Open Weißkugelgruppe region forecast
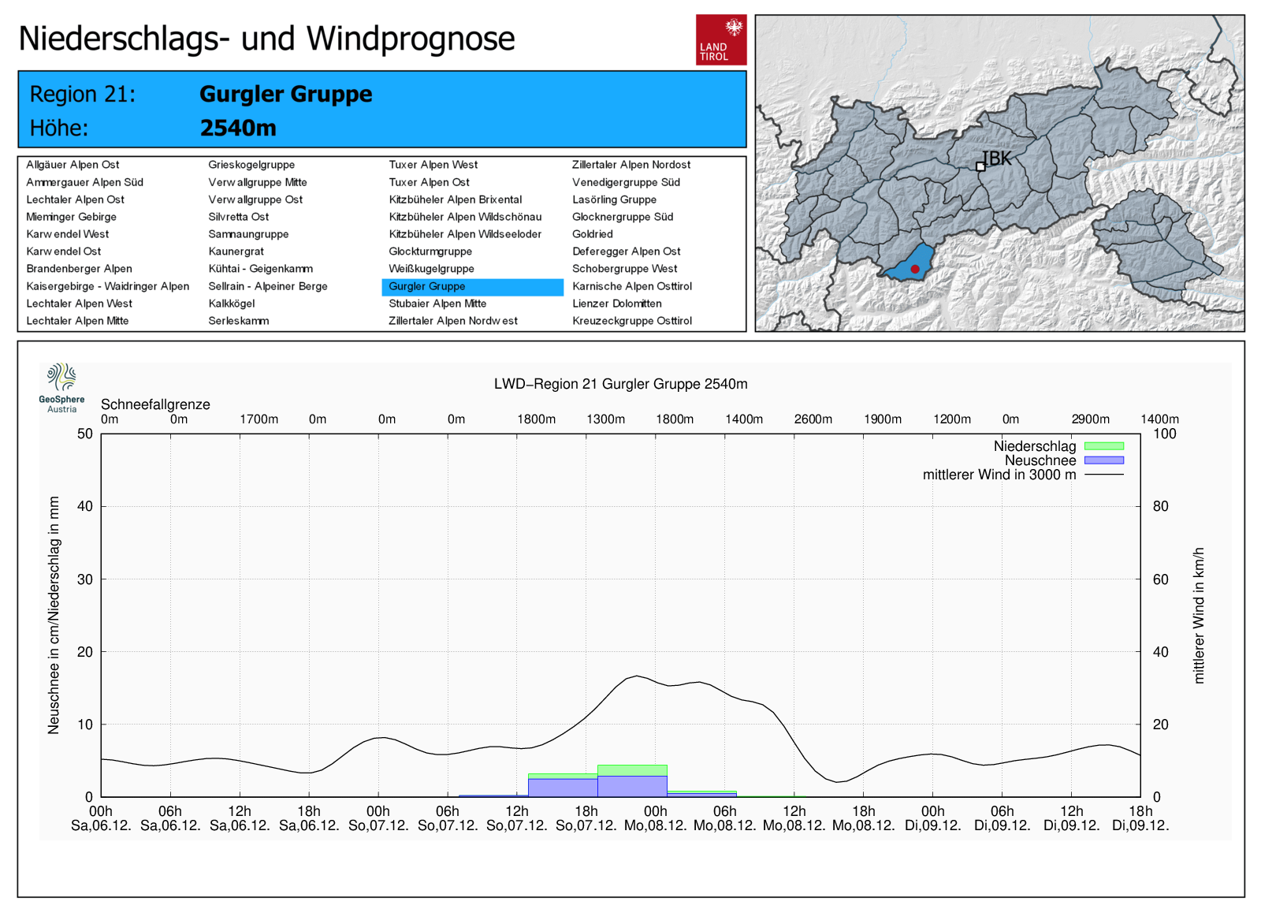Image resolution: width=1261 pixels, height=909 pixels. tap(431, 269)
